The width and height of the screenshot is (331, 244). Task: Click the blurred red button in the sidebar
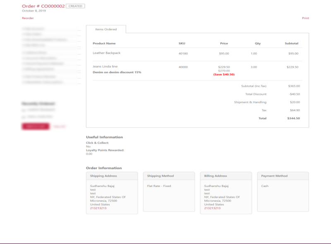click(x=36, y=126)
